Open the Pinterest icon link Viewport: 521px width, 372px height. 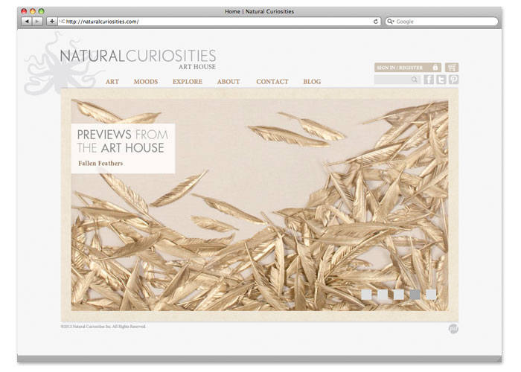[453, 80]
